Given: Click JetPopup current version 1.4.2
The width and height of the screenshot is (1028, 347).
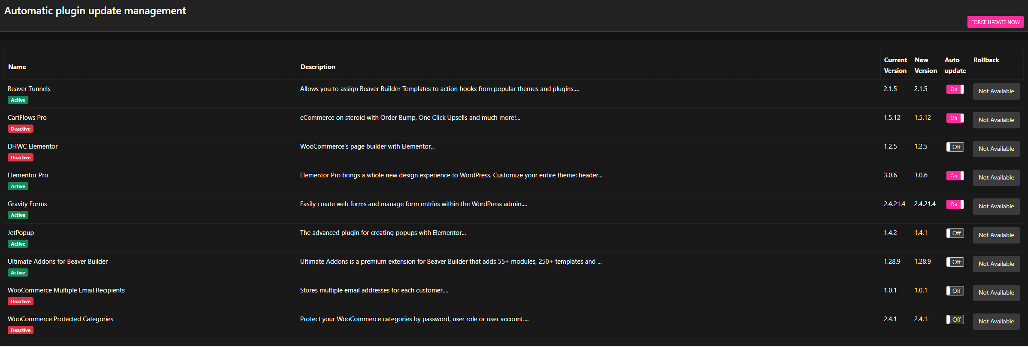Looking at the screenshot, I should (x=890, y=233).
